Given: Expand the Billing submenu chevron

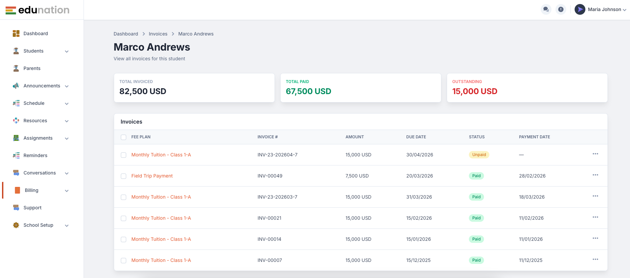Looking at the screenshot, I should pyautogui.click(x=67, y=191).
